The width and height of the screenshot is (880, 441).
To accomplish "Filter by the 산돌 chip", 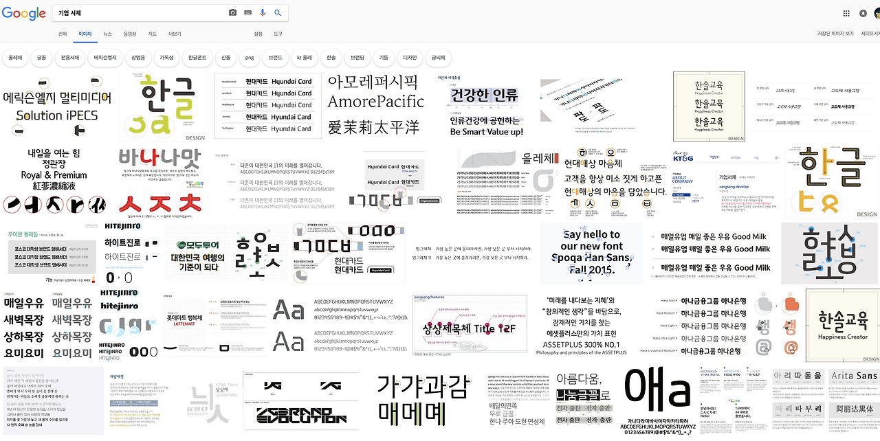I will [225, 58].
